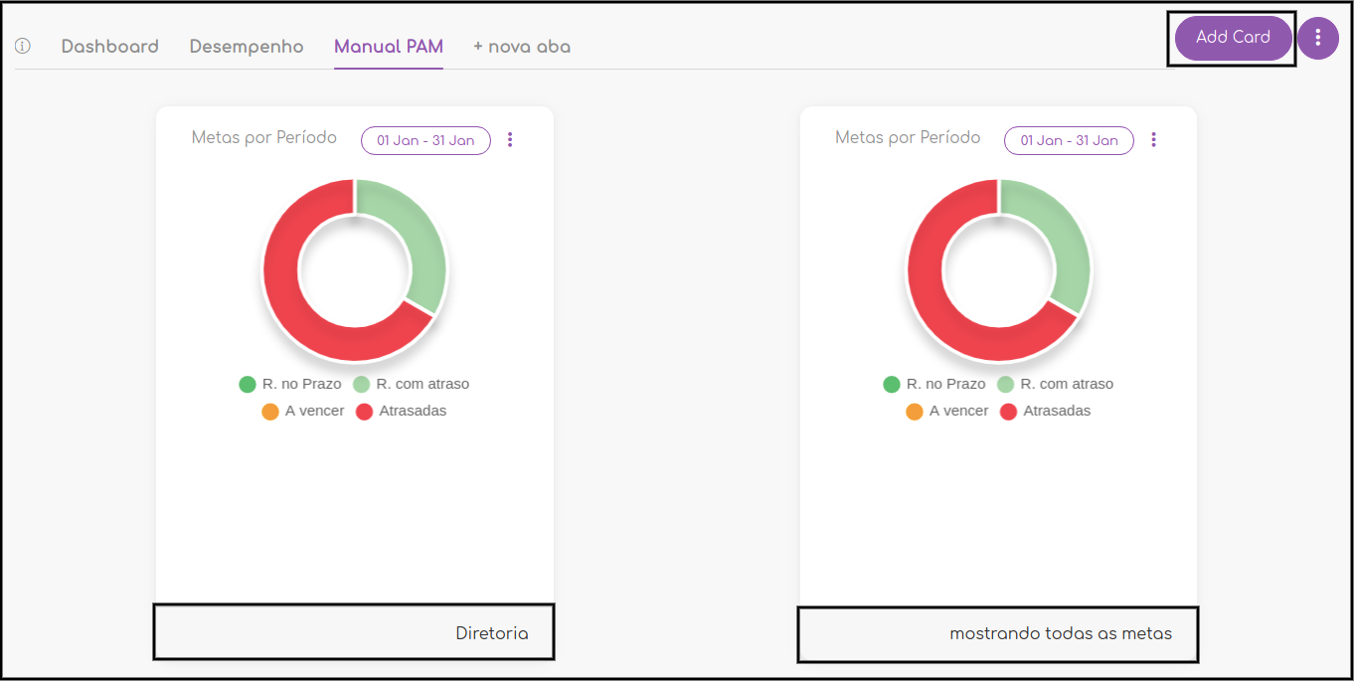Click the red Atrasadas legend dot, right card

[1009, 412]
